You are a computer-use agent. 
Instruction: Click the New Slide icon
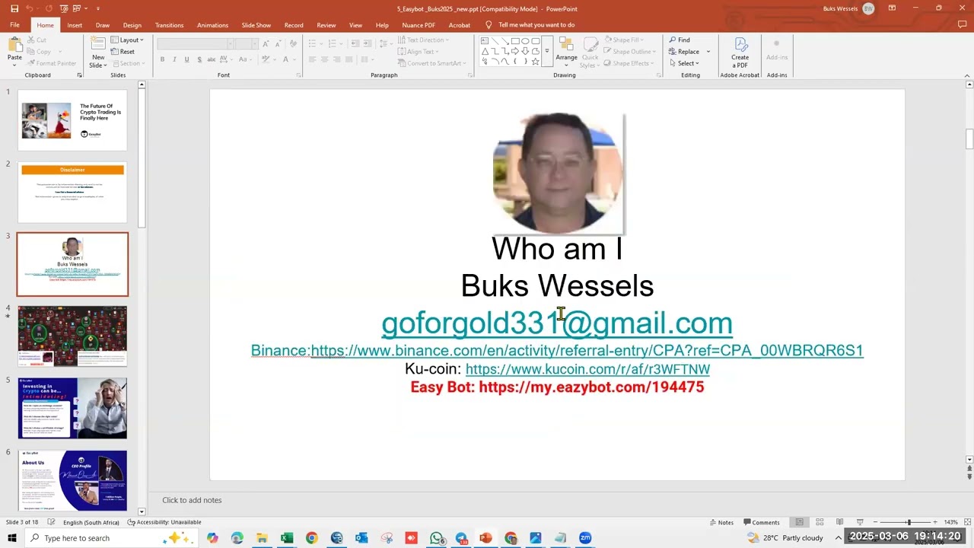[98, 44]
